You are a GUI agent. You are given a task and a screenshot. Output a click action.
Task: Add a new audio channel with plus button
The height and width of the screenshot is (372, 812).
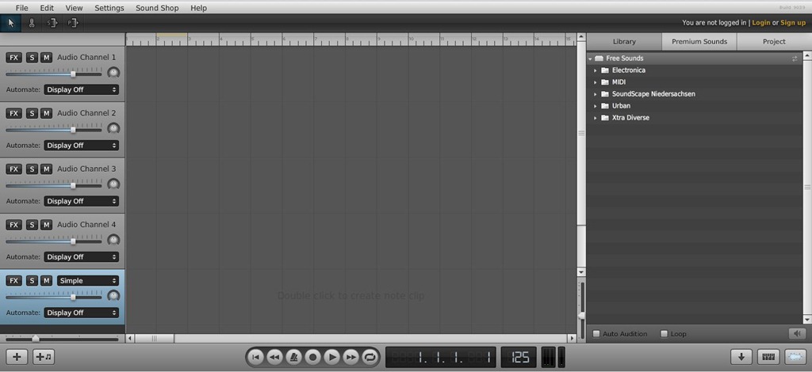17,357
